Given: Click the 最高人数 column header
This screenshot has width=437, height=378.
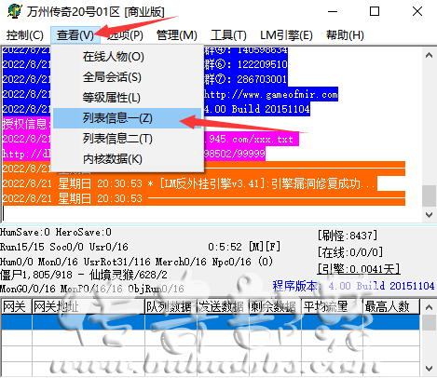Looking at the screenshot, I should pos(391,307).
